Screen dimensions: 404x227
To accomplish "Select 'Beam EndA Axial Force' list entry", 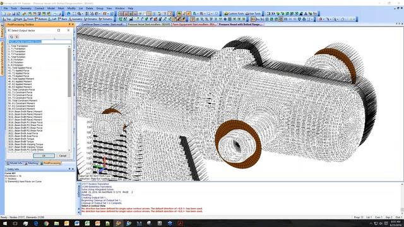I will (23, 133).
